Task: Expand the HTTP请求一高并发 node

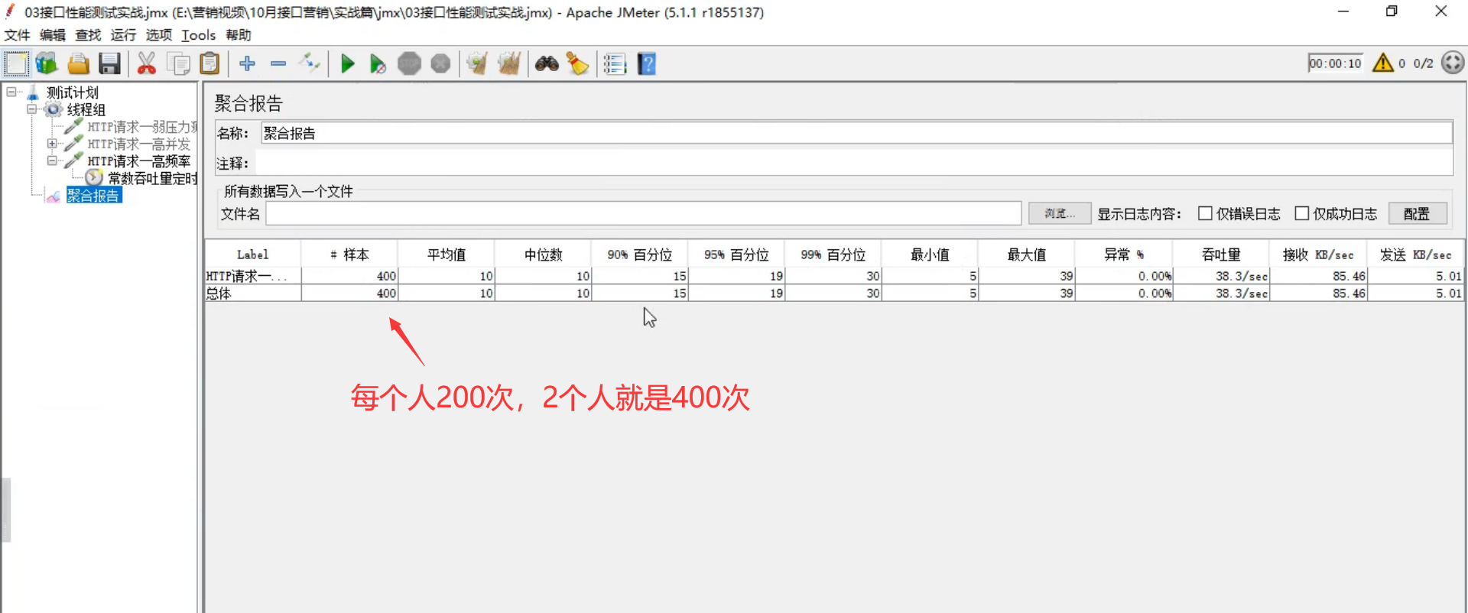Action: [52, 144]
